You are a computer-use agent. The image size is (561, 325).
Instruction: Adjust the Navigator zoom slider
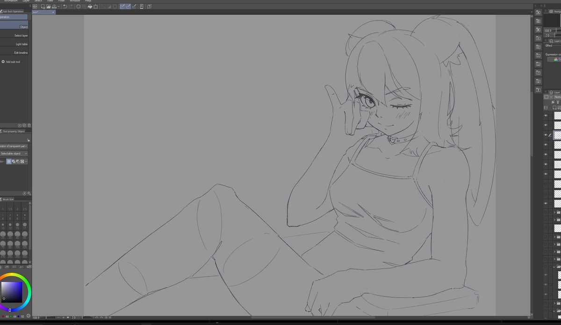pyautogui.click(x=557, y=30)
